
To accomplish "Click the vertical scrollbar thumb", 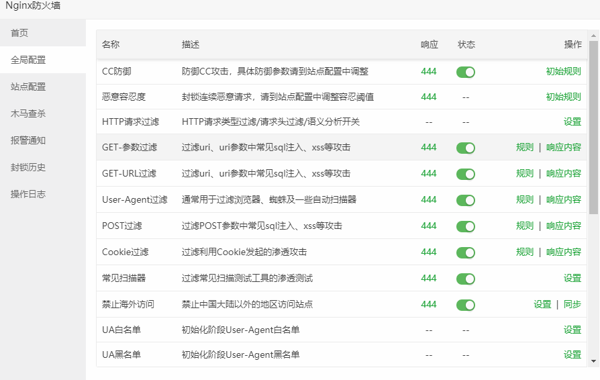I will tap(593, 127).
